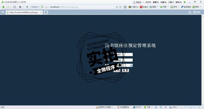This screenshot has height=109, width=204.
Task: Open a new tab with plus button
Action: pos(46,12)
